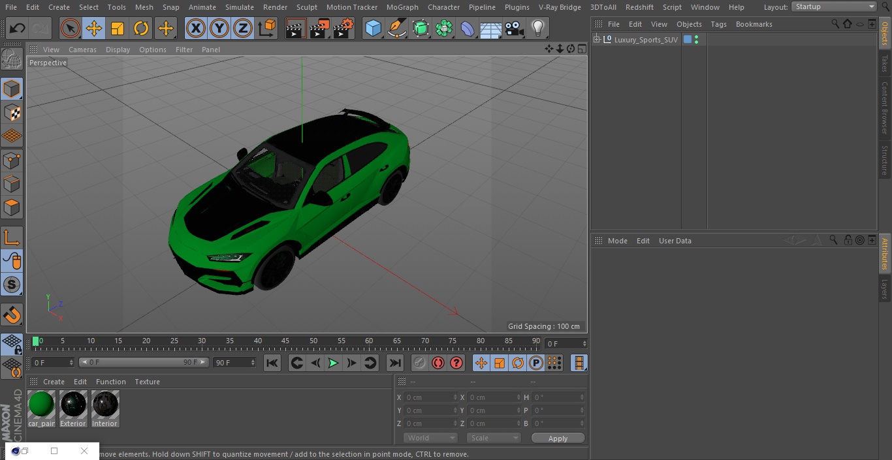Switch to Edges mode
892x460 pixels.
coord(12,183)
